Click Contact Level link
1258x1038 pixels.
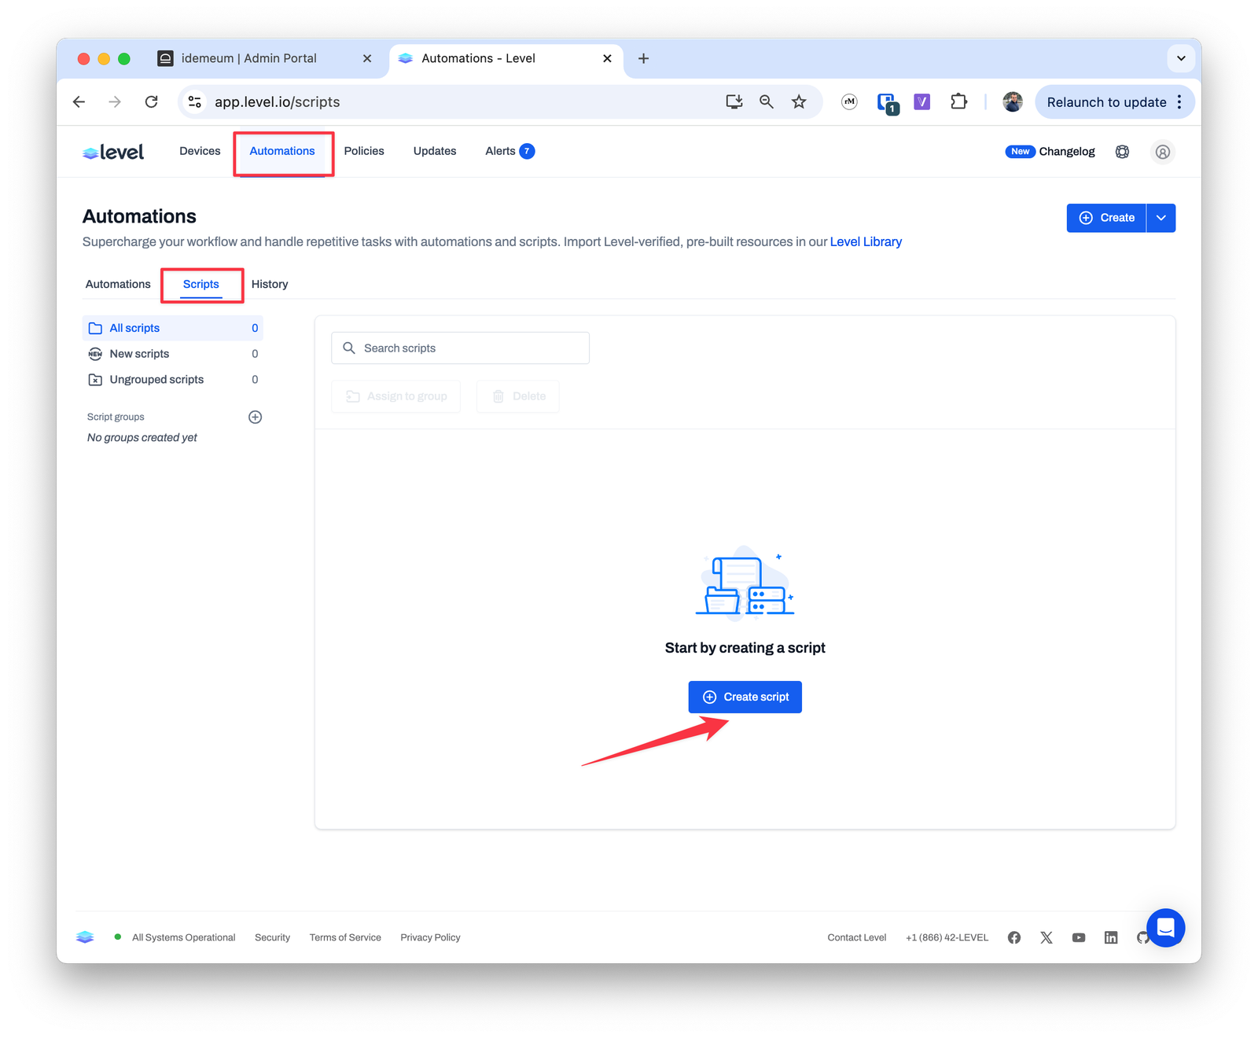point(856,937)
